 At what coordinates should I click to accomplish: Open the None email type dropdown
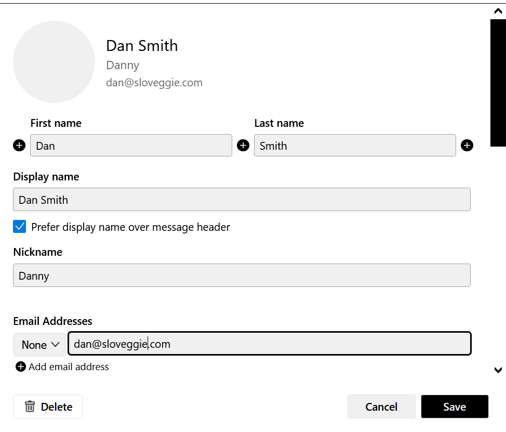39,345
